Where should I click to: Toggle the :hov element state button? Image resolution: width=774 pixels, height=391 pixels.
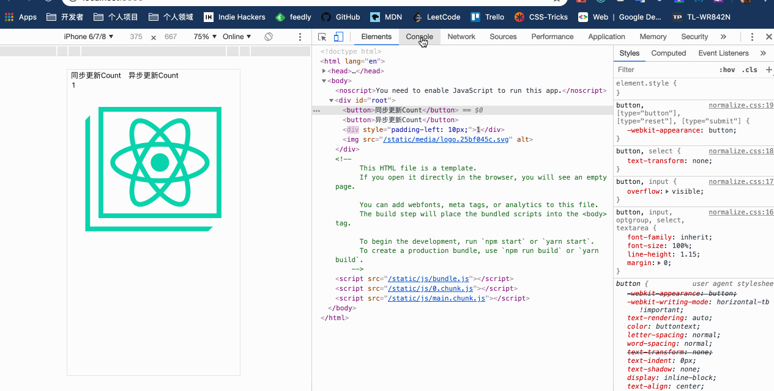tap(727, 70)
